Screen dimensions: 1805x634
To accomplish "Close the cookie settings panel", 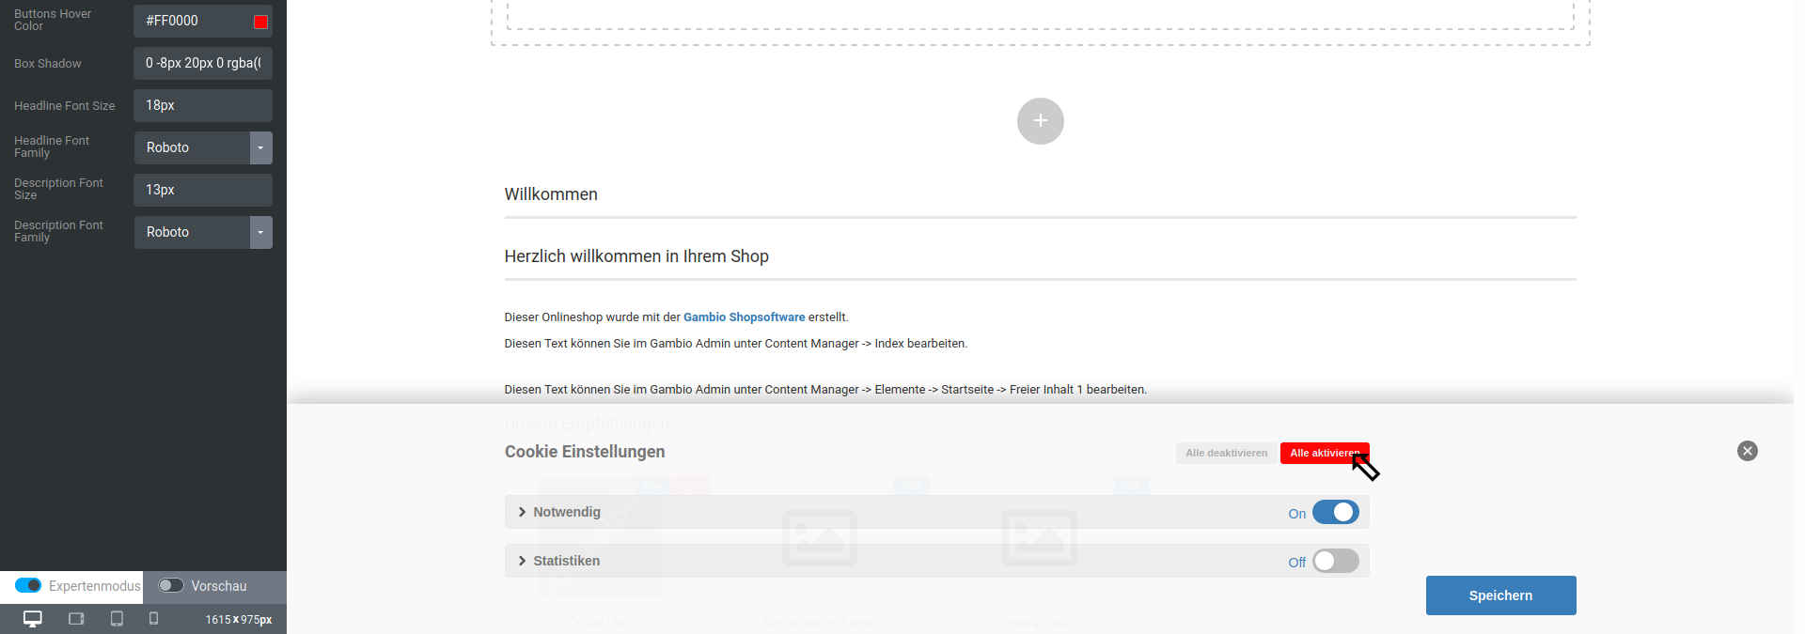I will [x=1747, y=451].
